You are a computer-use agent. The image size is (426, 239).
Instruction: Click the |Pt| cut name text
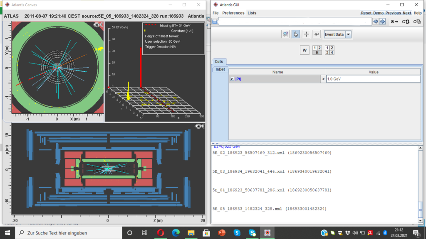tap(238, 79)
